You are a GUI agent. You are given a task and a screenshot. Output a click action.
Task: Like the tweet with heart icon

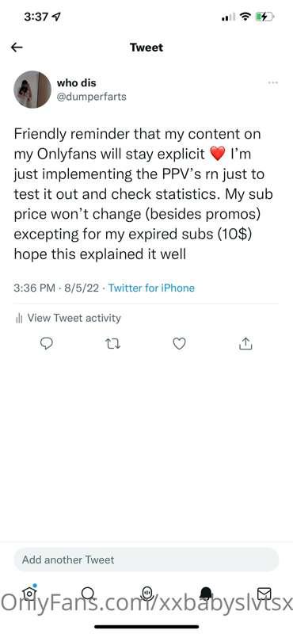pyautogui.click(x=179, y=344)
